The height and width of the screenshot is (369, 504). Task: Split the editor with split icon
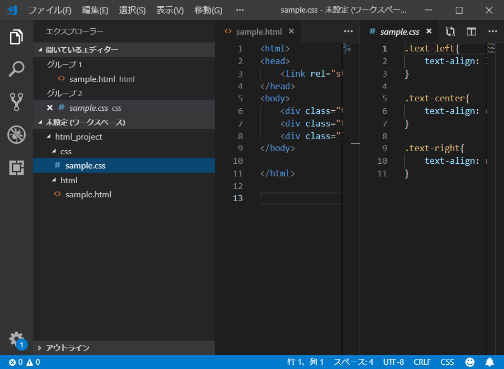(x=471, y=31)
